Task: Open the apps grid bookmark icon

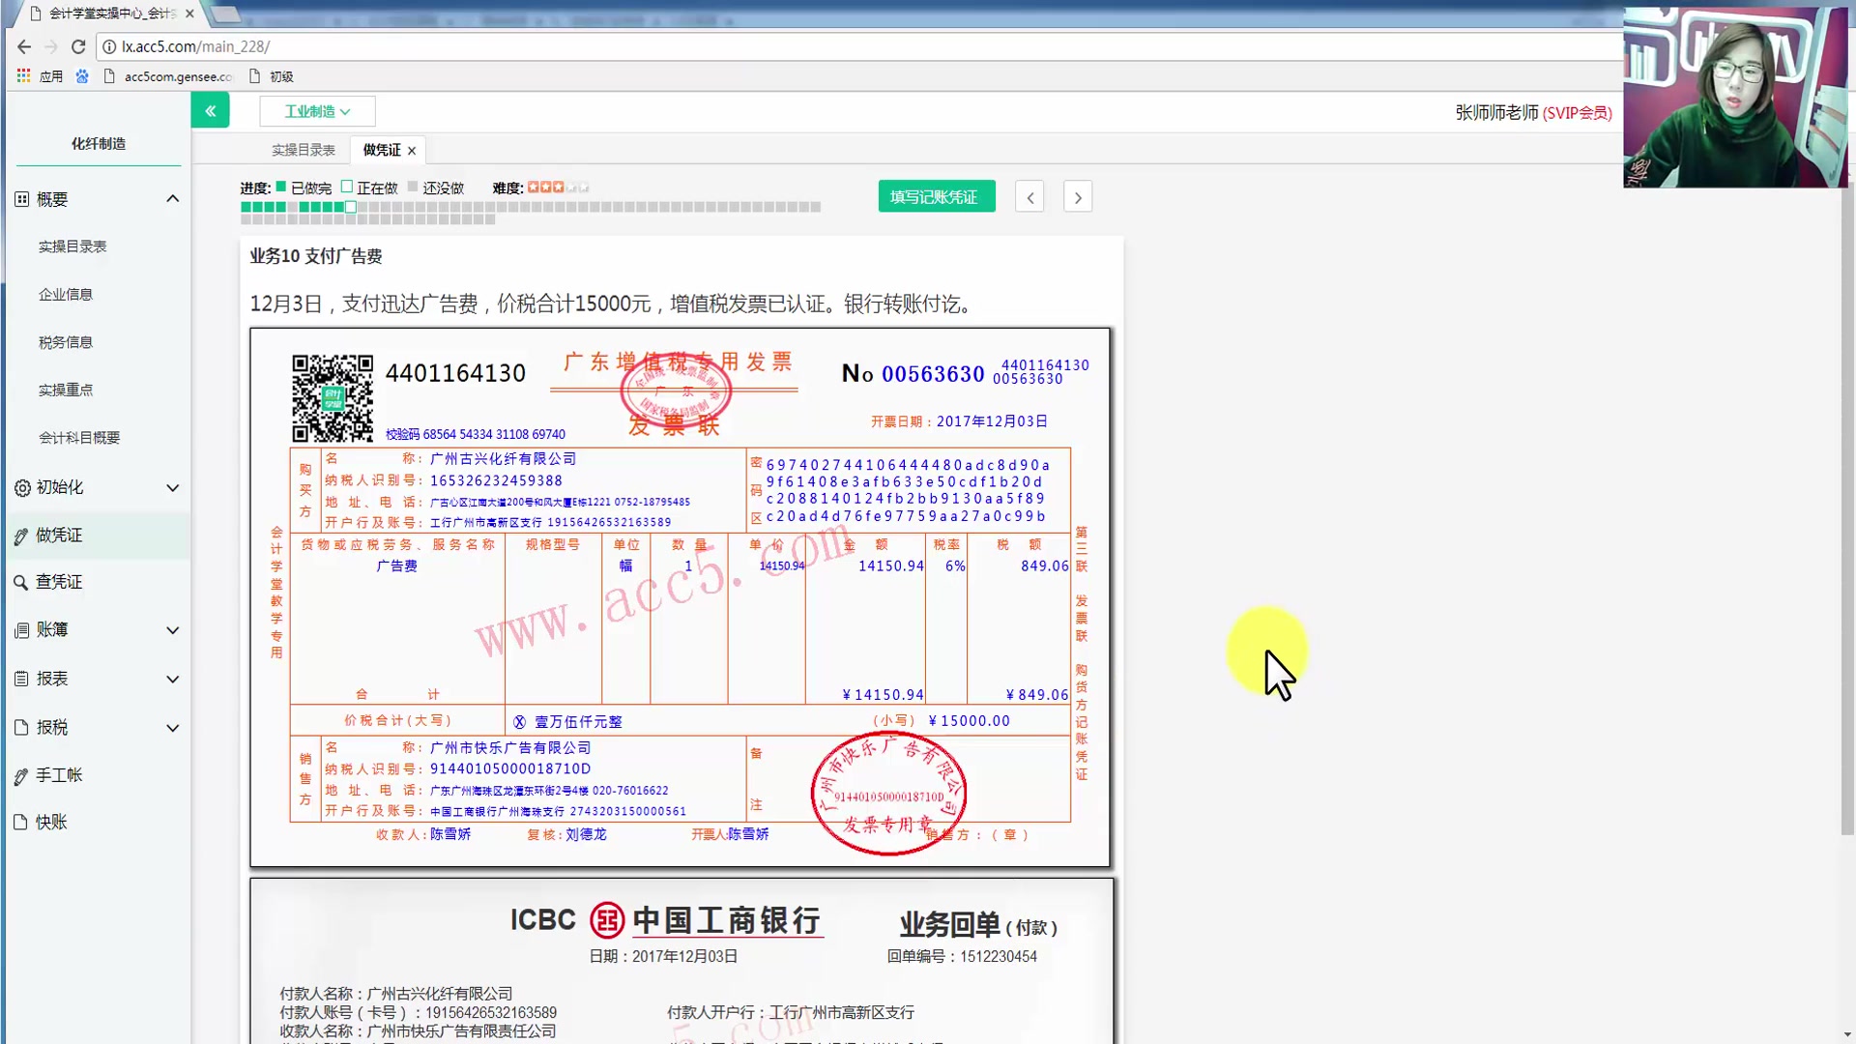Action: coord(23,75)
